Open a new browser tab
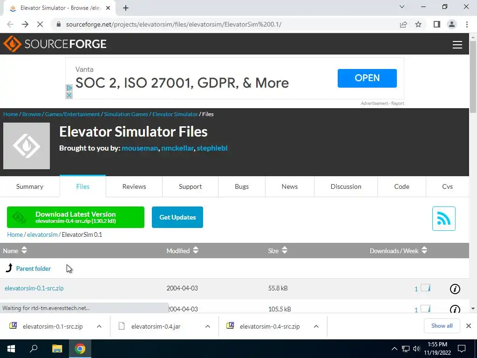 126,8
